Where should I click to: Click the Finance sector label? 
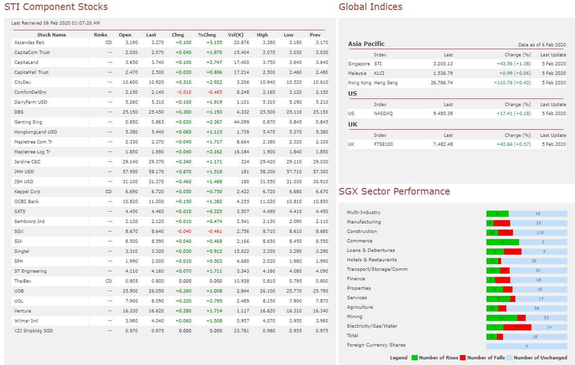point(356,278)
